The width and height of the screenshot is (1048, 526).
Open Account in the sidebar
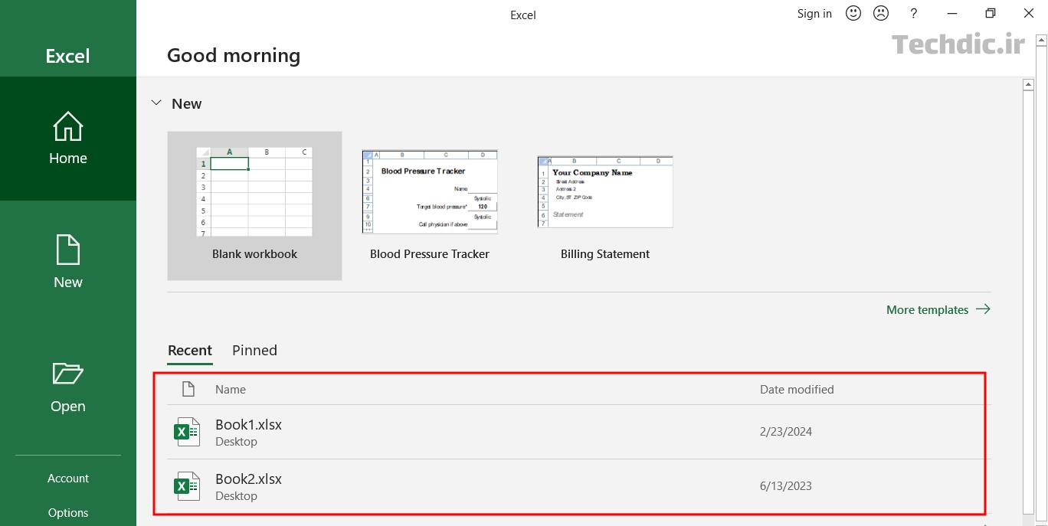coord(68,478)
